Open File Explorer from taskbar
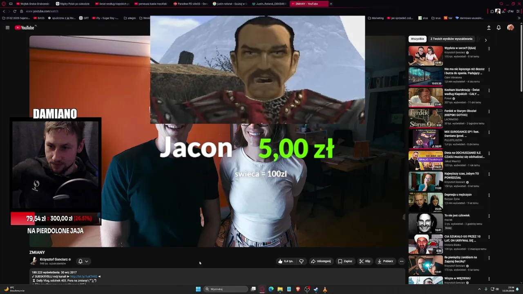 [x=280, y=289]
